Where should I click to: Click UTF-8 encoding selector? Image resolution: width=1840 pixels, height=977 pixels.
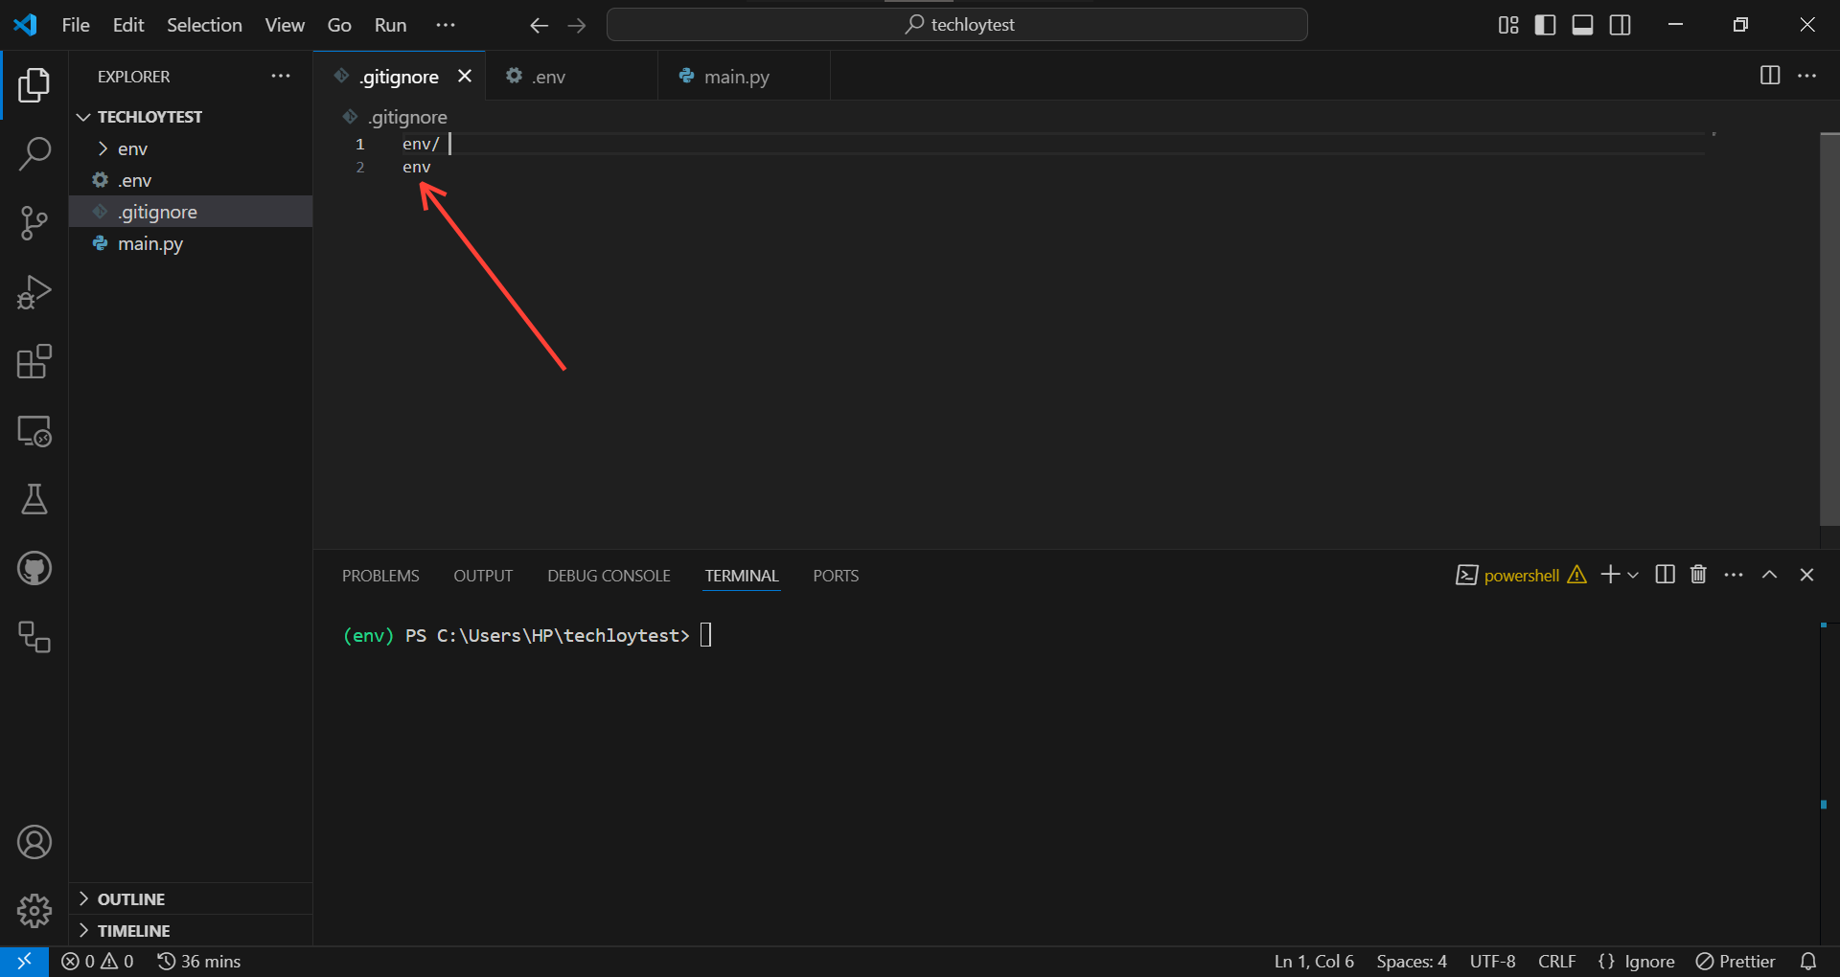click(1492, 961)
